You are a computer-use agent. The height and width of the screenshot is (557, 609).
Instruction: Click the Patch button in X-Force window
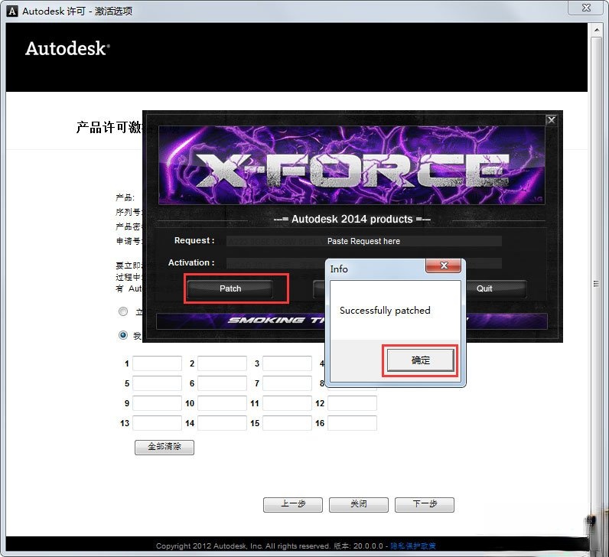pyautogui.click(x=230, y=288)
